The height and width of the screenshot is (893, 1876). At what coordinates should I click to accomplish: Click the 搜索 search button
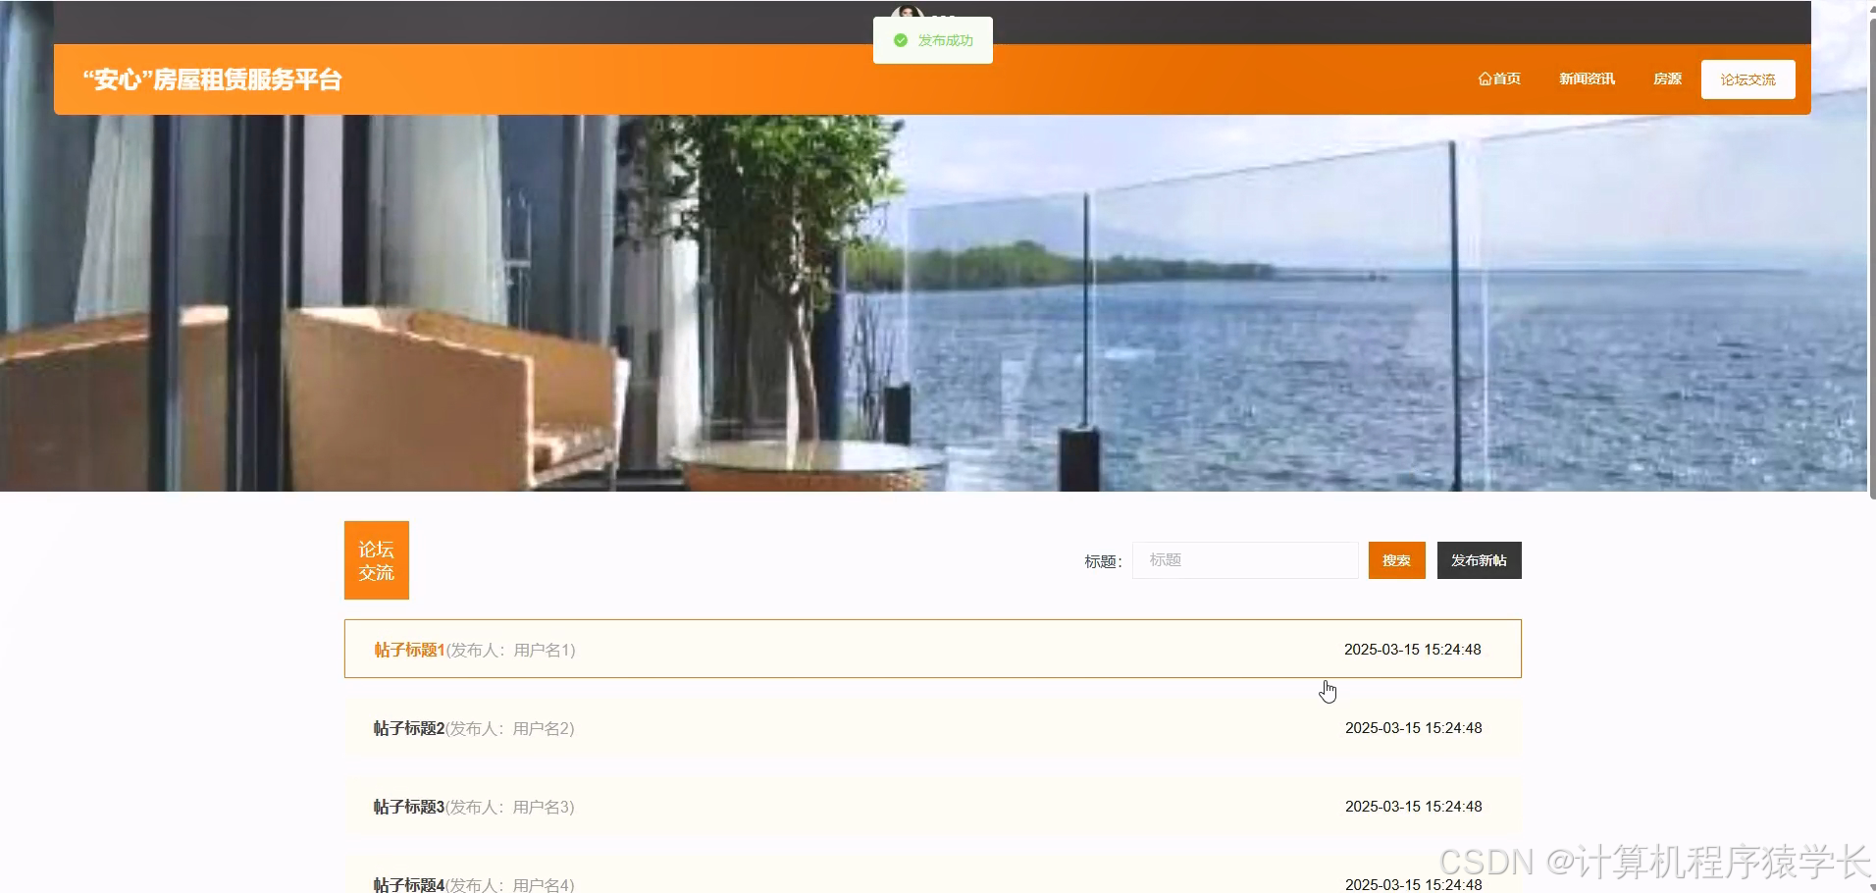[x=1396, y=560]
